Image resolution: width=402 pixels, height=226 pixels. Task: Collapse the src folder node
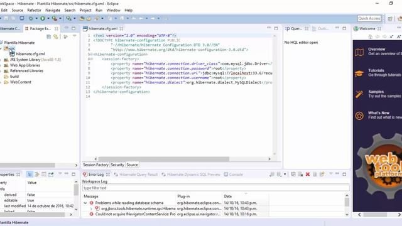(x=1, y=48)
